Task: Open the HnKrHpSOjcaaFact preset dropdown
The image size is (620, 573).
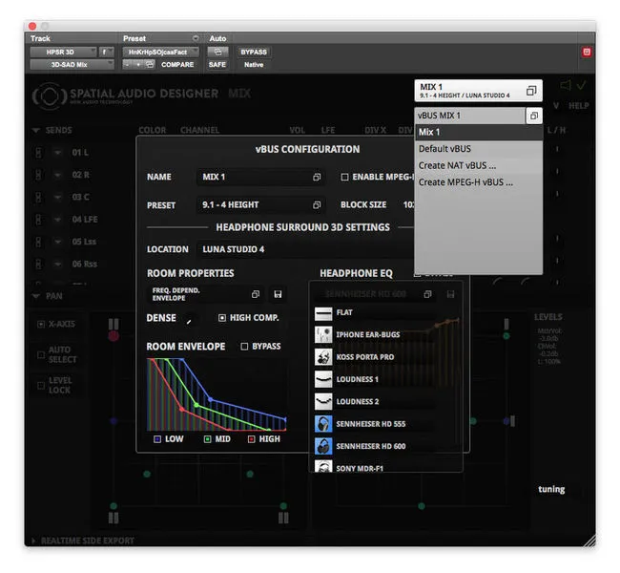Action: [160, 52]
